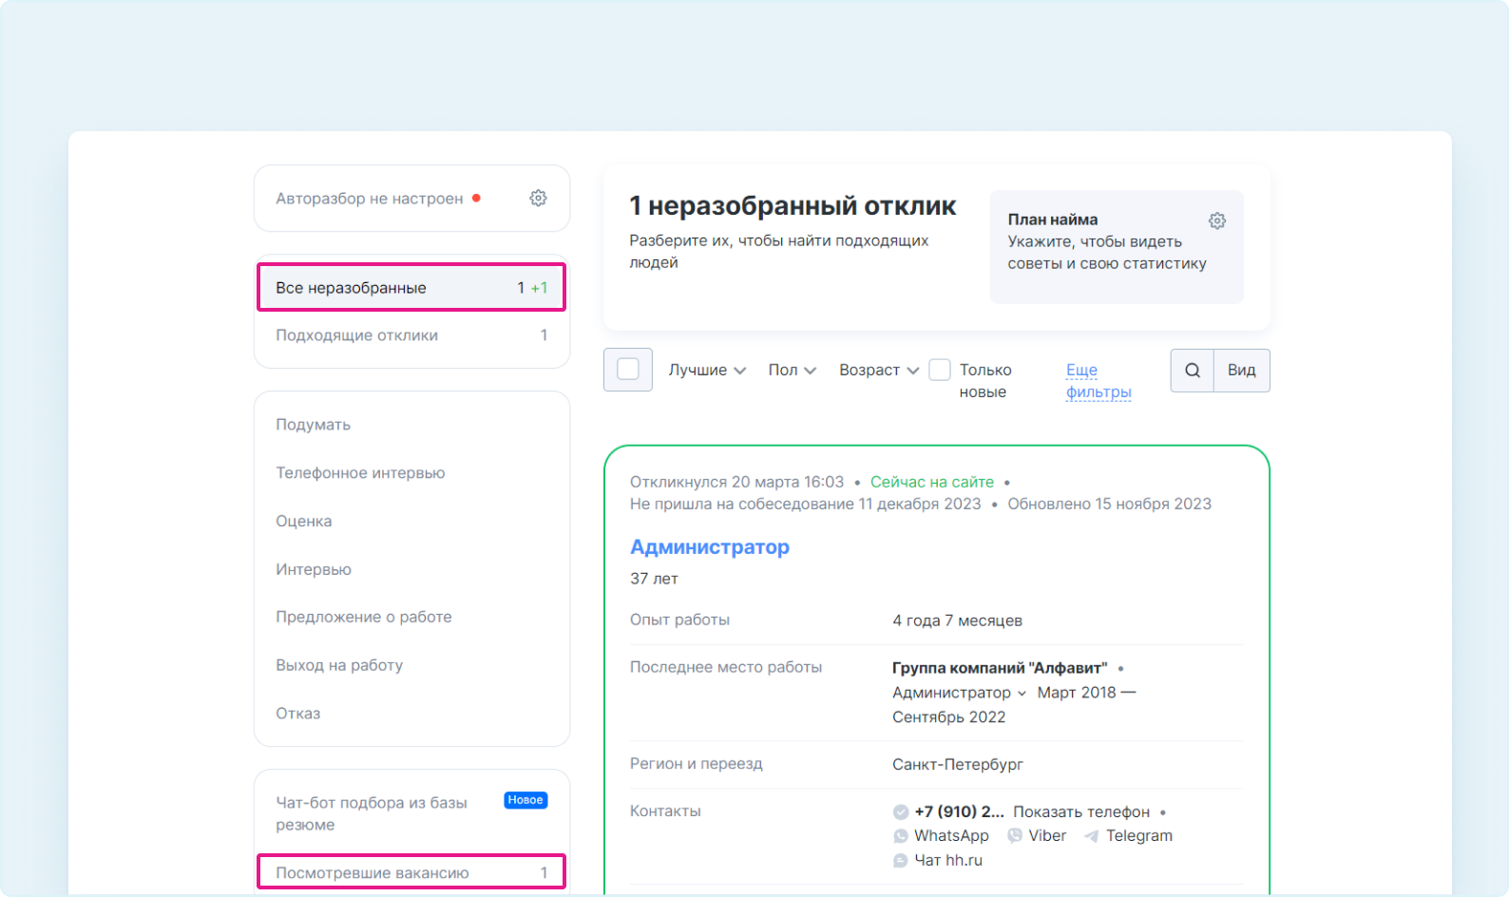Click the WhatsApp contact icon

click(901, 836)
